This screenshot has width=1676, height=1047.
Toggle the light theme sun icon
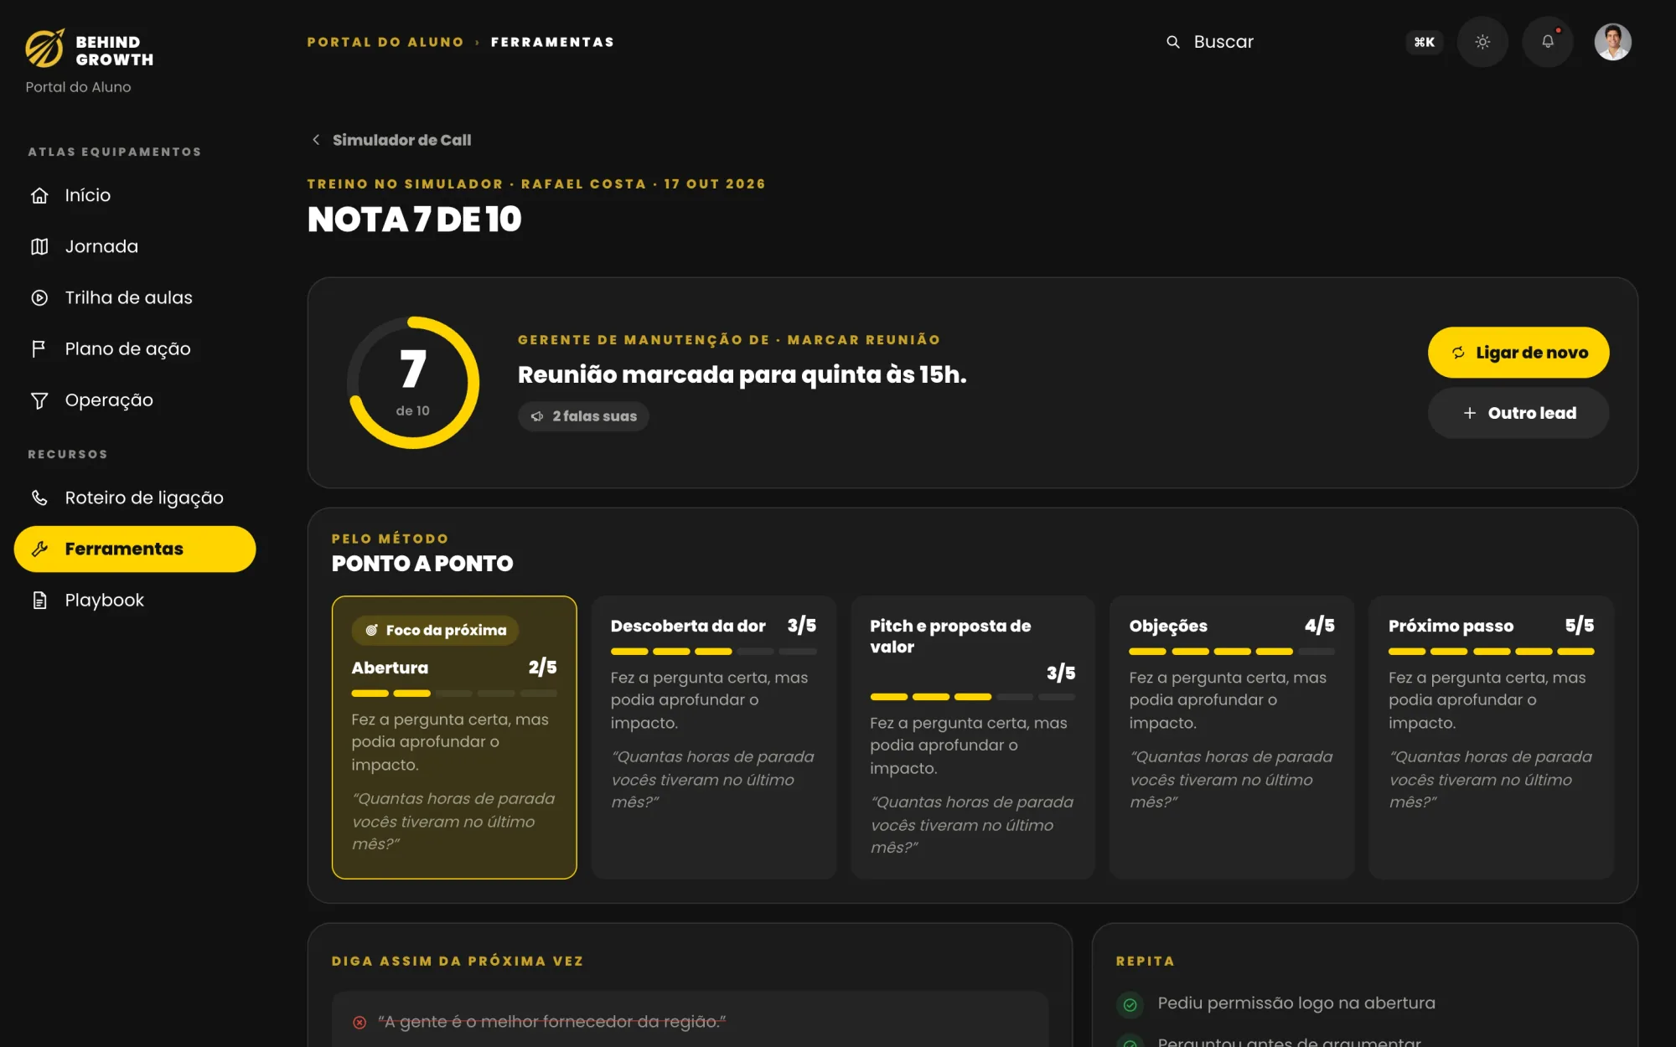[x=1482, y=42]
